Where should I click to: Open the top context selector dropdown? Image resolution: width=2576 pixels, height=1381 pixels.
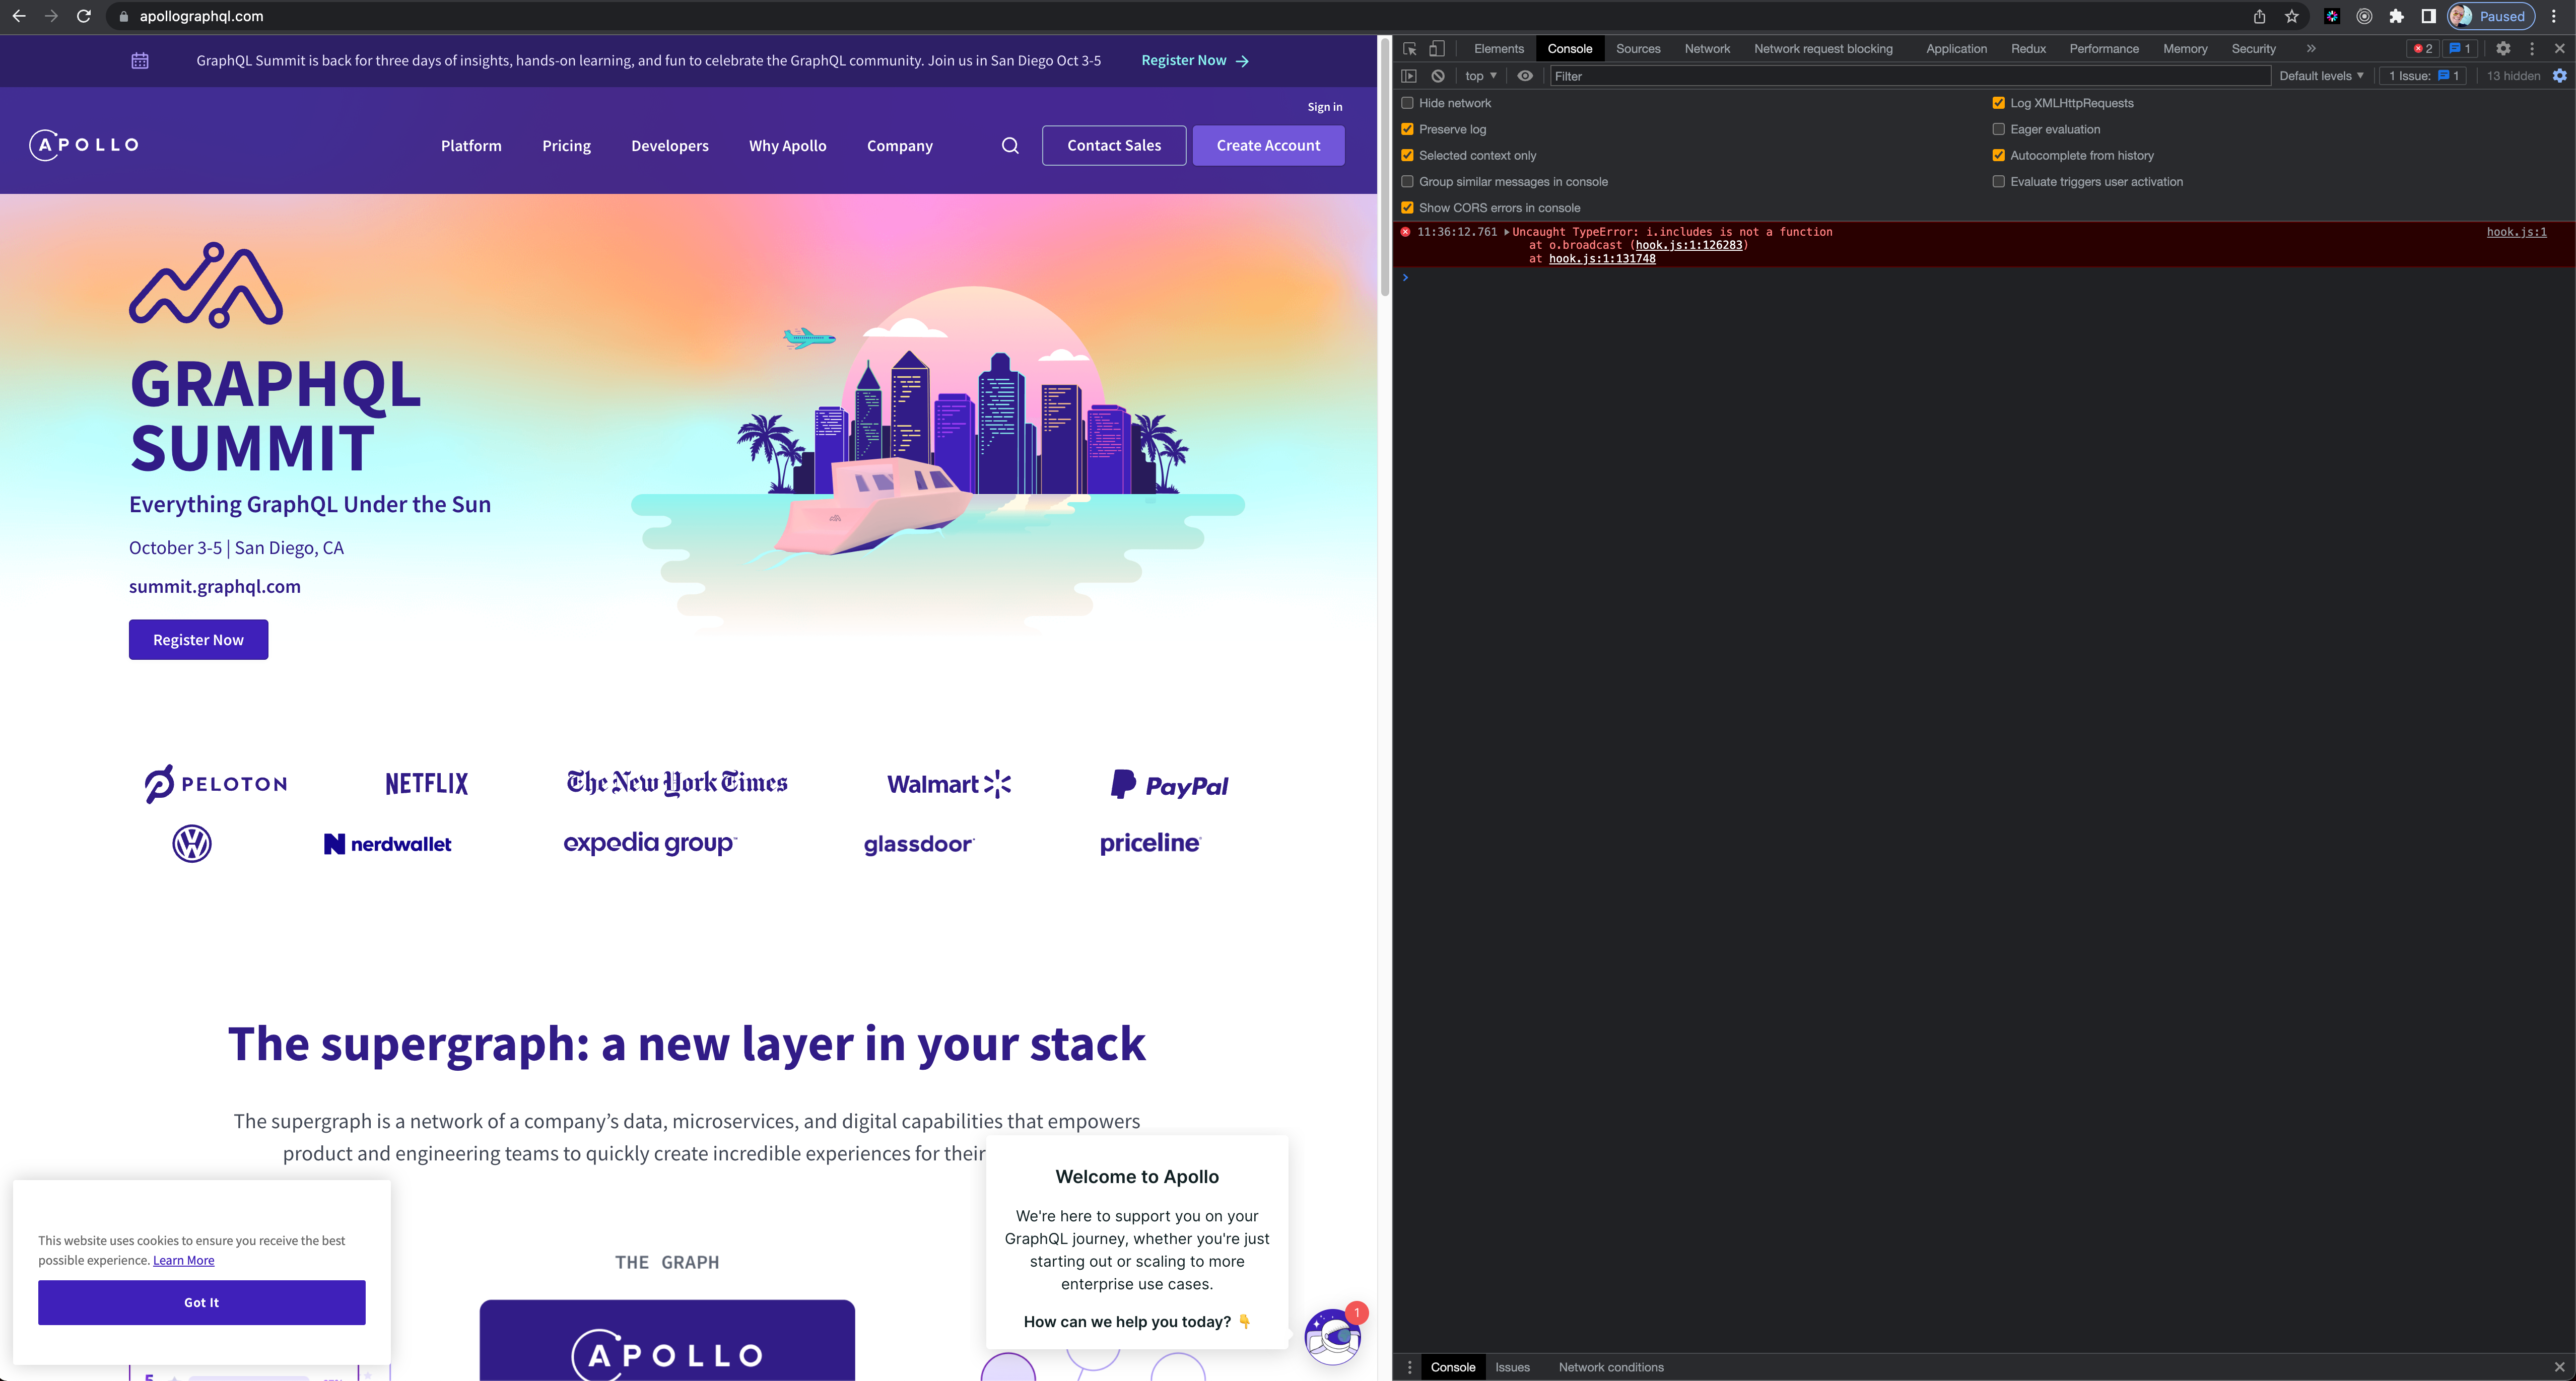[1481, 76]
